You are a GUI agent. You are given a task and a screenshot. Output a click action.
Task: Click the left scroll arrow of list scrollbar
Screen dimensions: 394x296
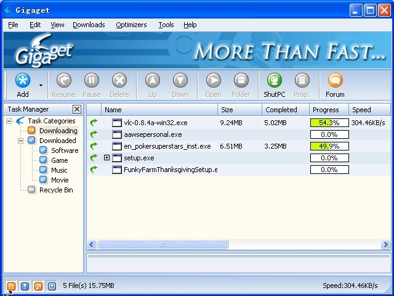[x=92, y=244]
